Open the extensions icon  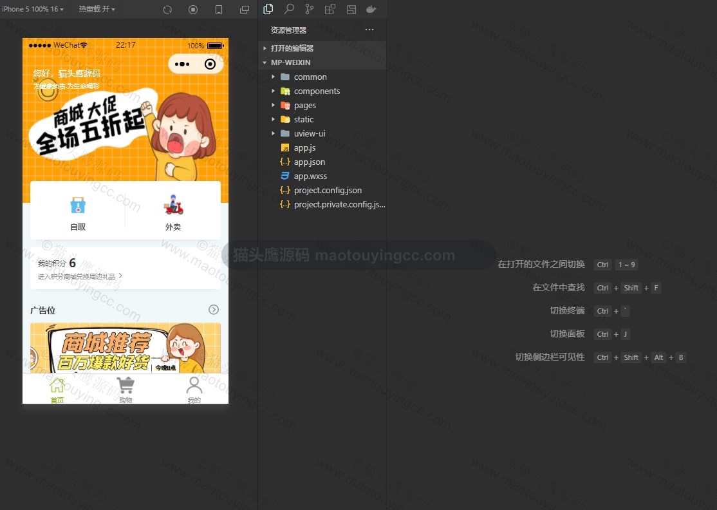coord(330,9)
